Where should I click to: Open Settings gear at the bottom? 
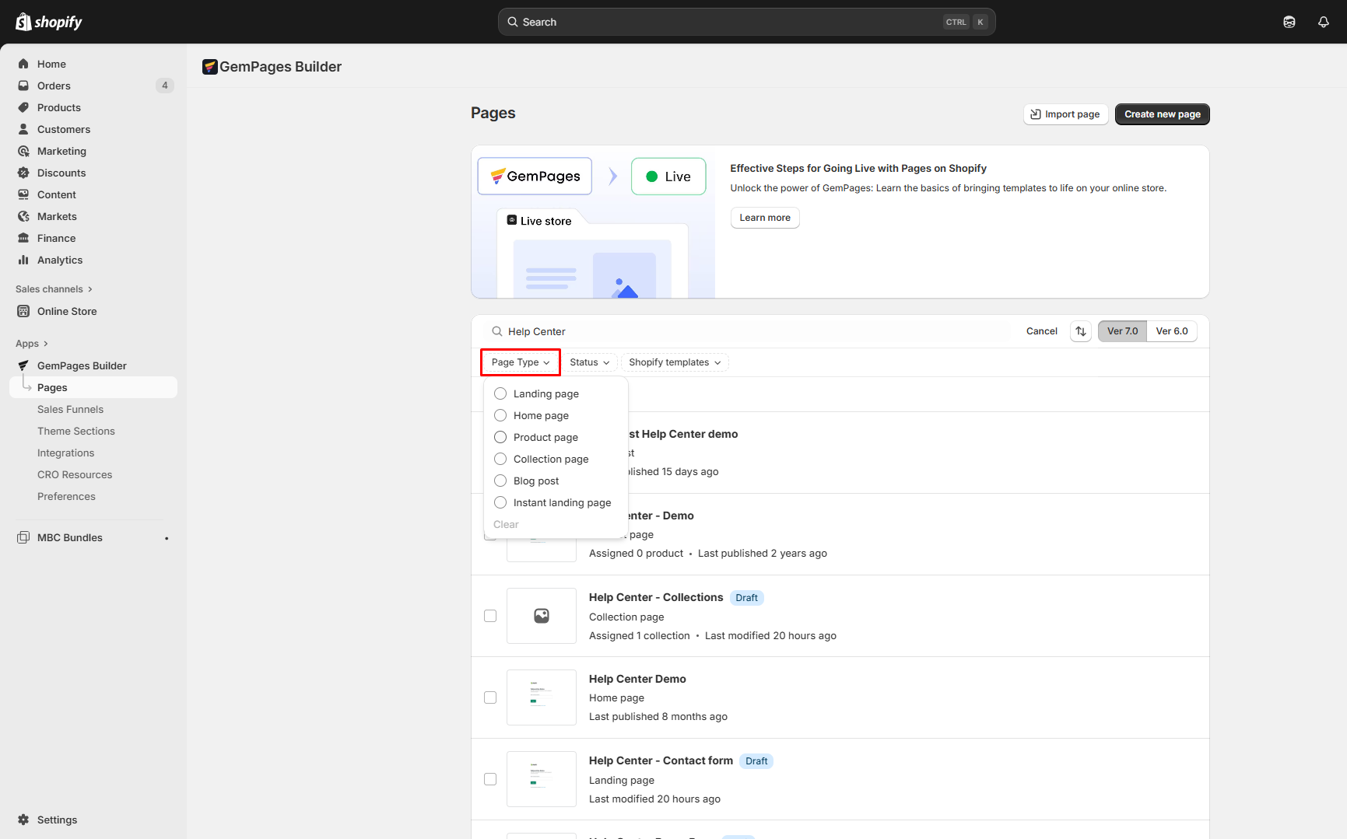click(x=57, y=820)
